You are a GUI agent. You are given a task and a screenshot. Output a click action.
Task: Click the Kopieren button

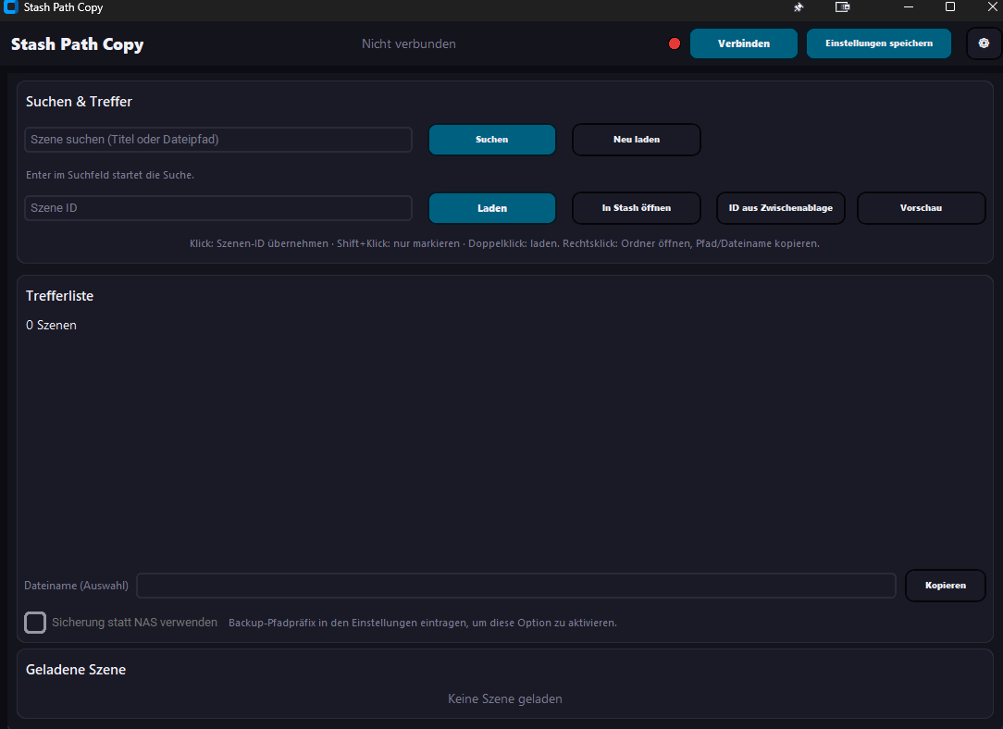pyautogui.click(x=946, y=585)
